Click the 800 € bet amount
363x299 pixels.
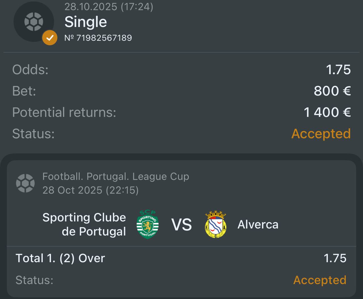coord(332,91)
